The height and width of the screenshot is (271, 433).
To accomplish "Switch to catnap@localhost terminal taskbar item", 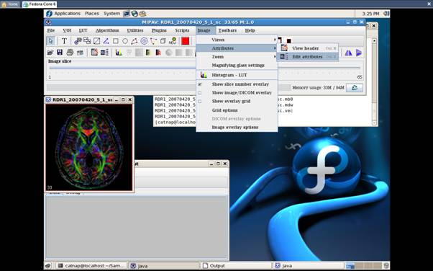I will [x=91, y=266].
